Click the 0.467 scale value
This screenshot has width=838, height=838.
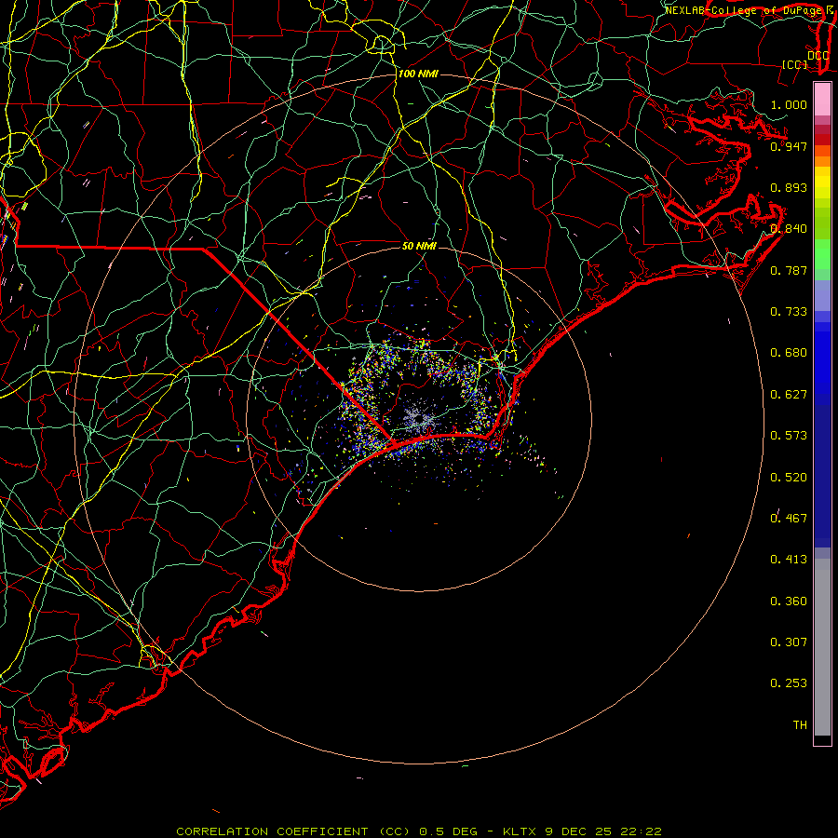pos(789,519)
